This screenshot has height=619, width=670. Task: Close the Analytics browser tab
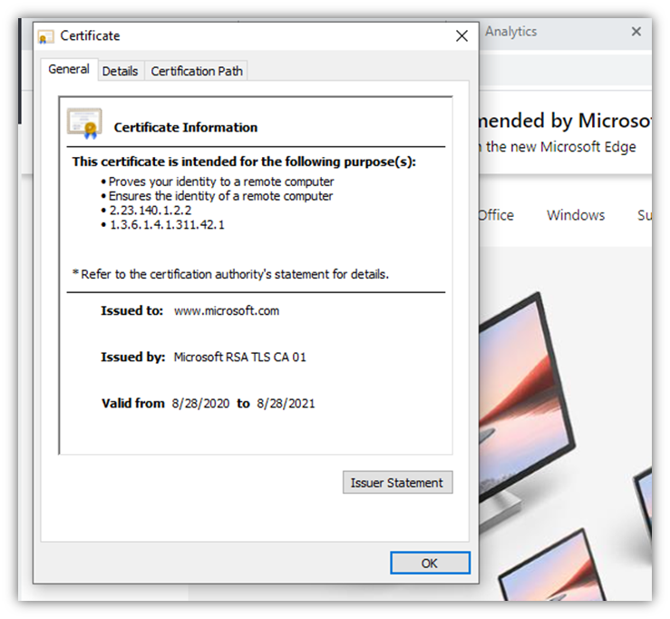pos(636,31)
